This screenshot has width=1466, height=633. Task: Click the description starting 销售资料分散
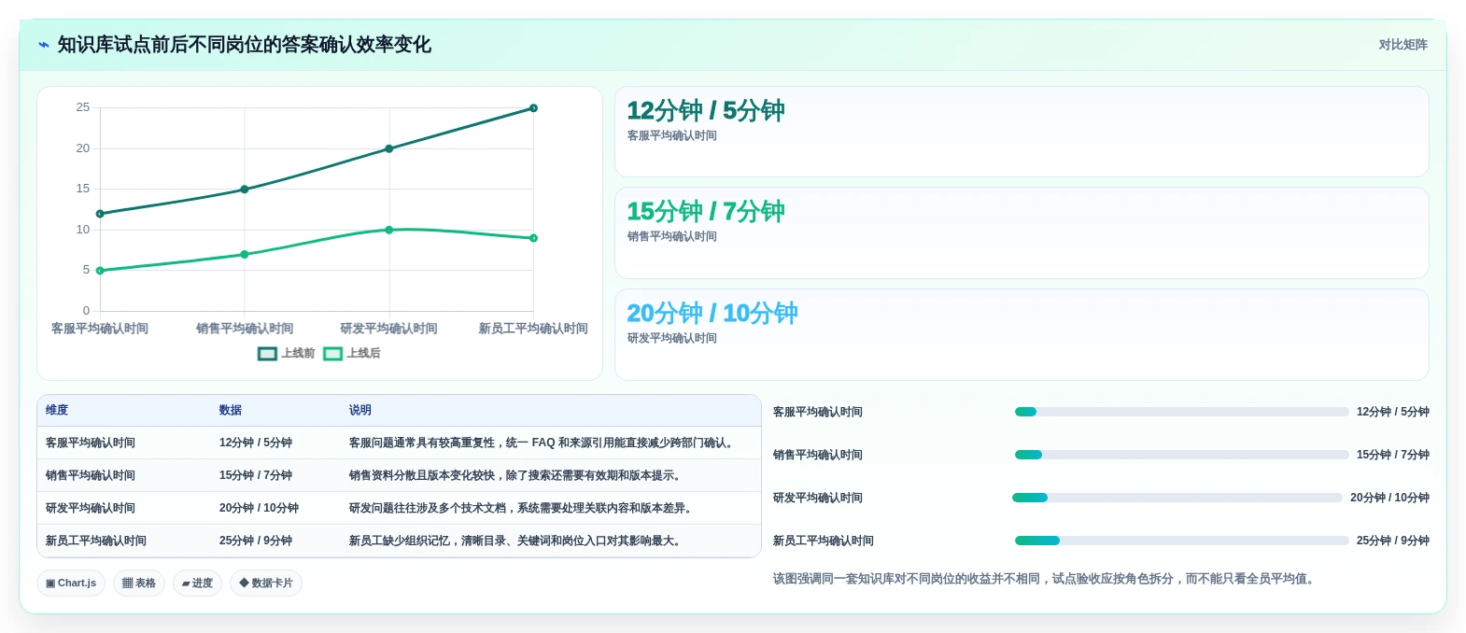coord(517,475)
